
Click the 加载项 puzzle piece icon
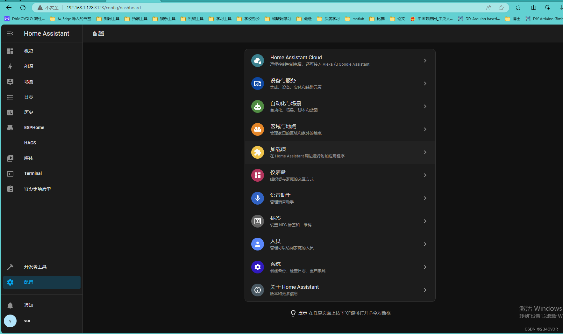click(258, 152)
